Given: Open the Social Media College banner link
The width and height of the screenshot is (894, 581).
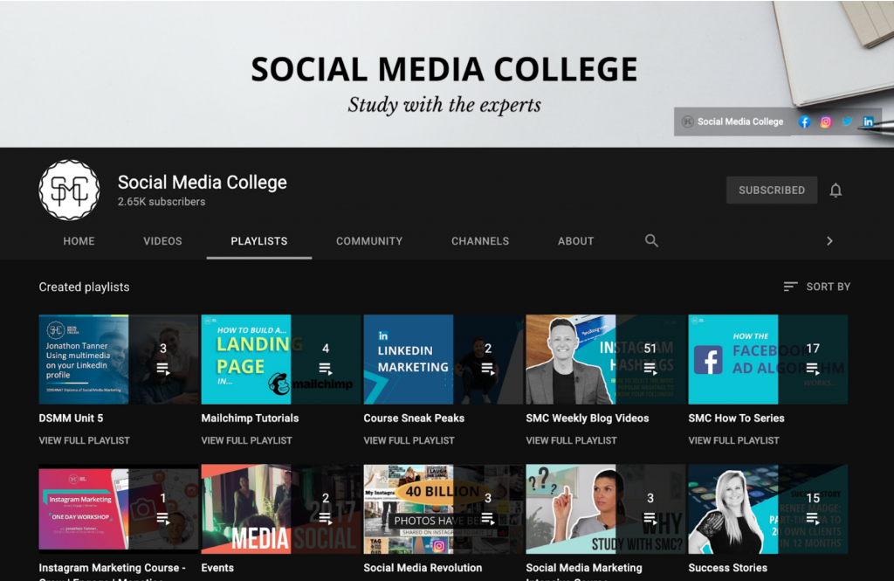Looking at the screenshot, I should (x=732, y=121).
